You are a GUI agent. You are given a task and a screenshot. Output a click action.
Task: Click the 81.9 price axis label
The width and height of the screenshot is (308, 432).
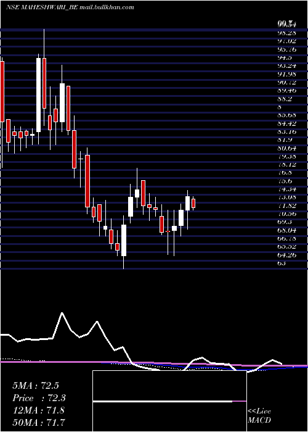285,139
